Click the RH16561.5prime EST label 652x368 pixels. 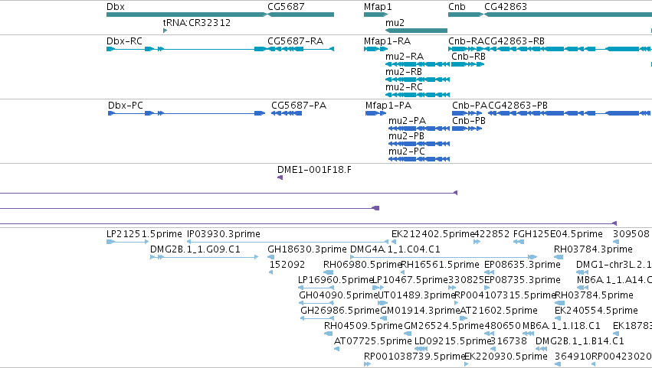click(x=440, y=265)
